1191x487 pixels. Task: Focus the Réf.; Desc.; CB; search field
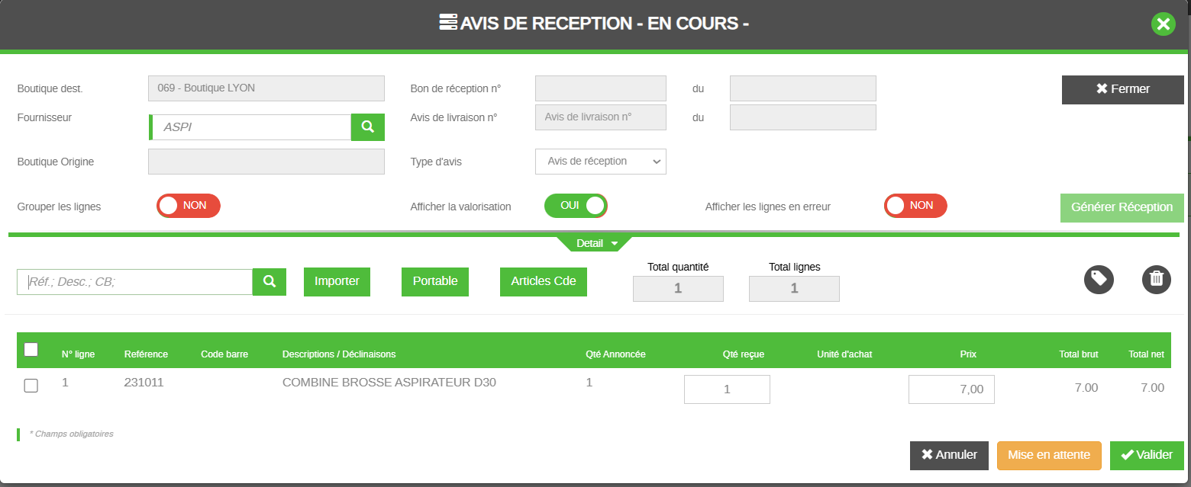[135, 282]
